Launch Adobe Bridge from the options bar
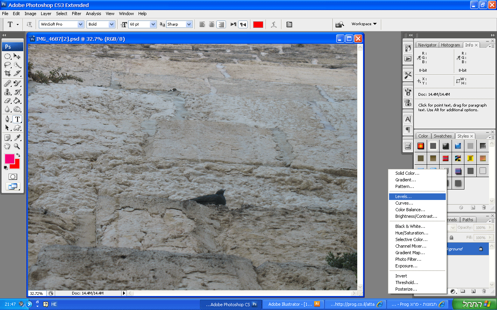Image resolution: width=497 pixels, height=310 pixels. tap(340, 24)
